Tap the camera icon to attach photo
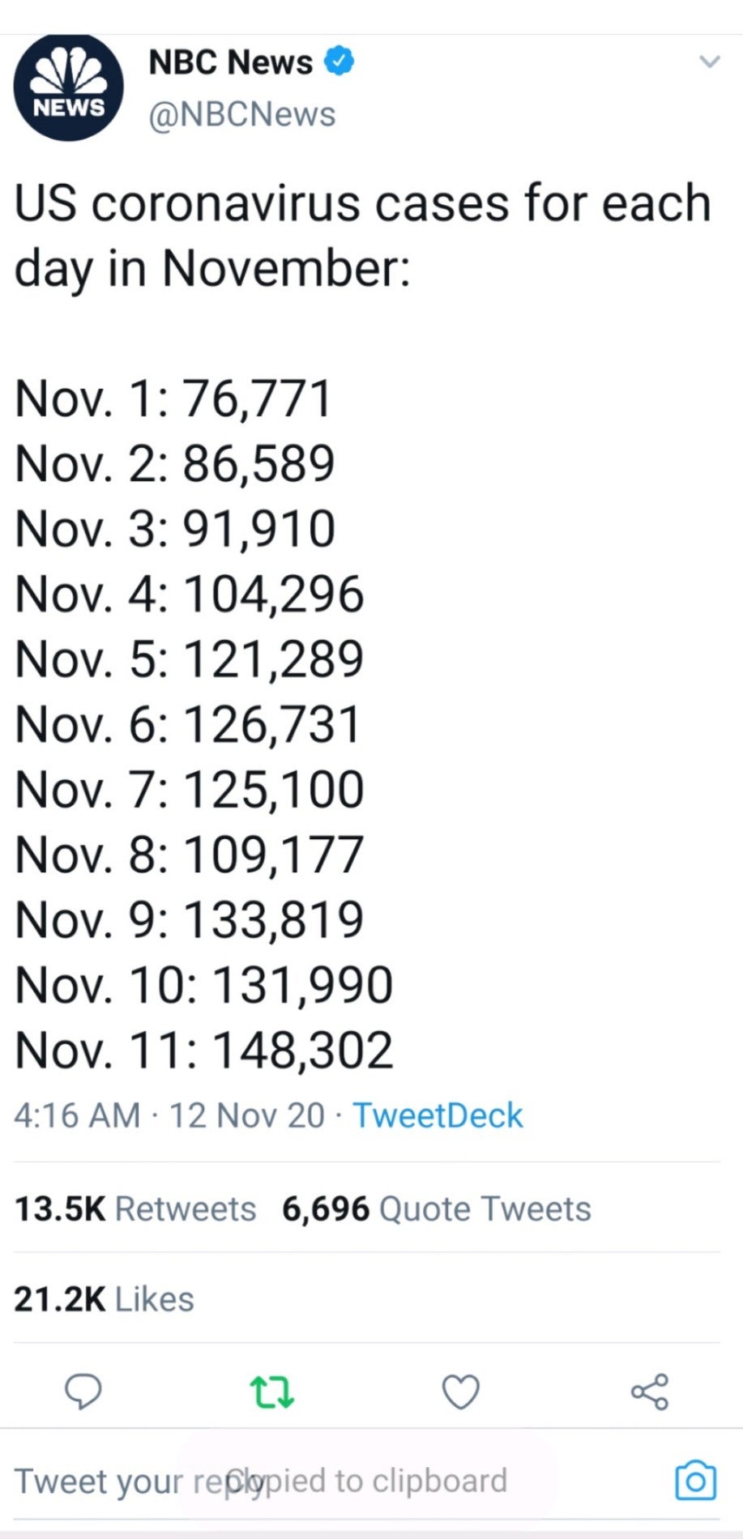 (695, 1481)
